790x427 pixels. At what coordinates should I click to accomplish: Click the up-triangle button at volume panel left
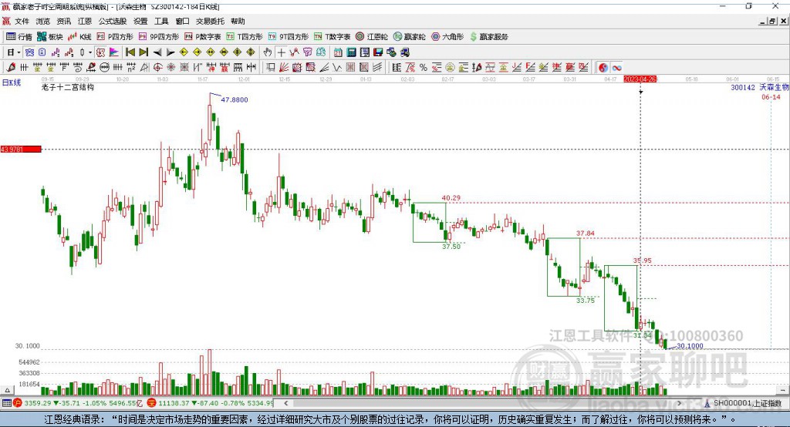click(7, 390)
